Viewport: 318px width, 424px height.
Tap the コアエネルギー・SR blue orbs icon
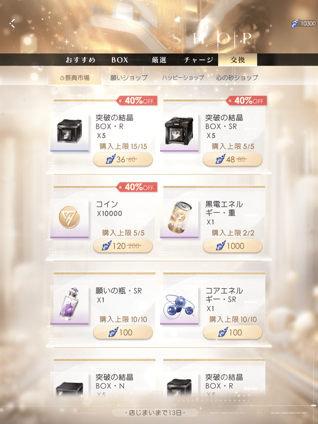(x=179, y=304)
